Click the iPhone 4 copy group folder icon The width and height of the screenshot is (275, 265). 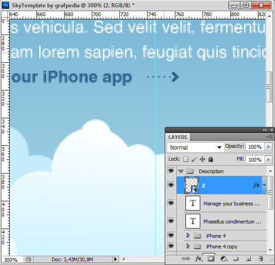point(197,246)
